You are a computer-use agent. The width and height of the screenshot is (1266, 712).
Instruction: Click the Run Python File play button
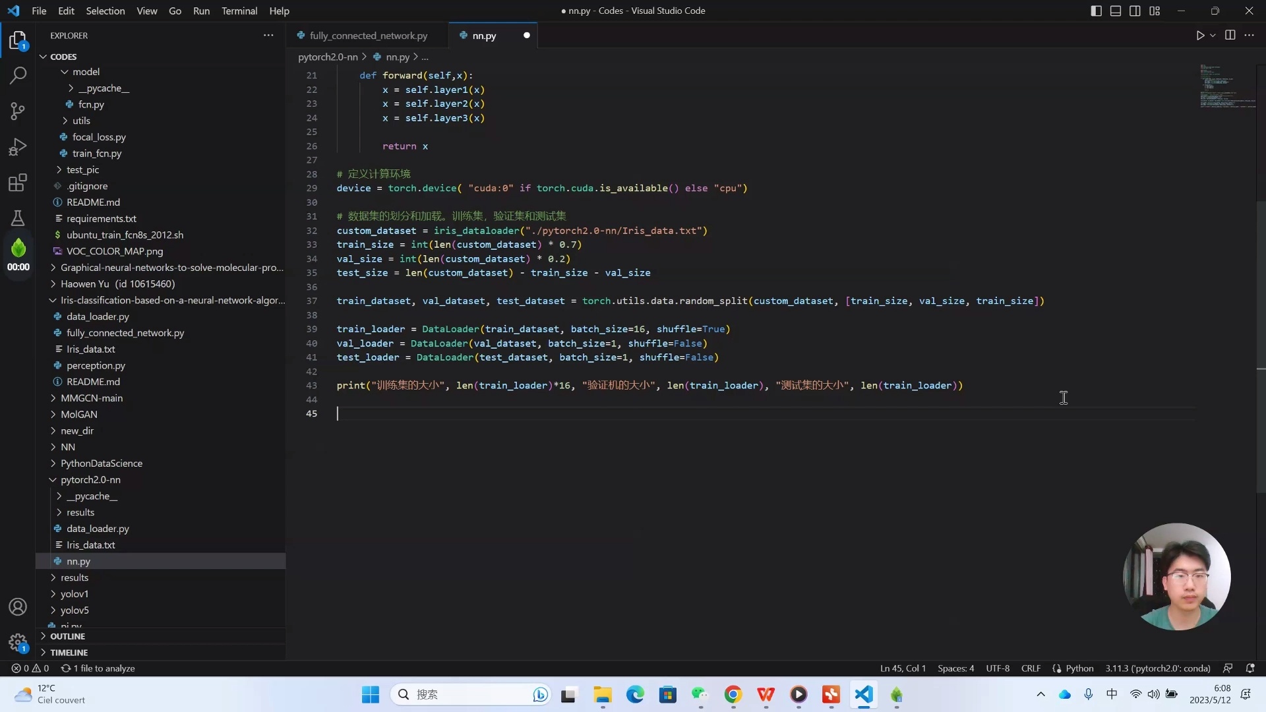(x=1200, y=36)
